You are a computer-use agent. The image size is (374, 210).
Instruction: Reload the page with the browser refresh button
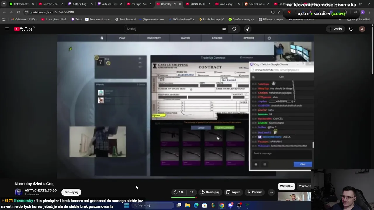coord(18,12)
